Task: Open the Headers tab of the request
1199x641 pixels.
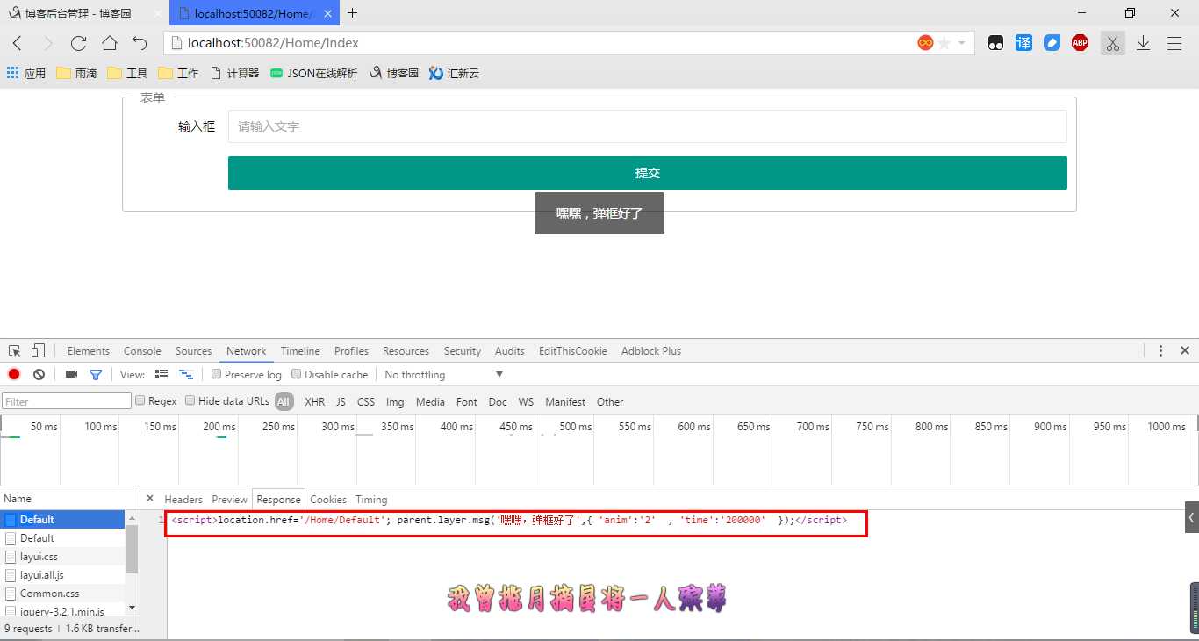Action: click(183, 500)
